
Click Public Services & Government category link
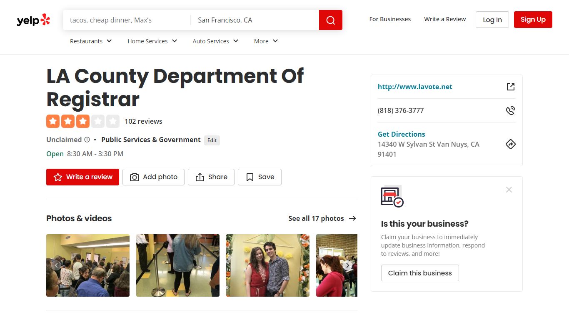(151, 140)
